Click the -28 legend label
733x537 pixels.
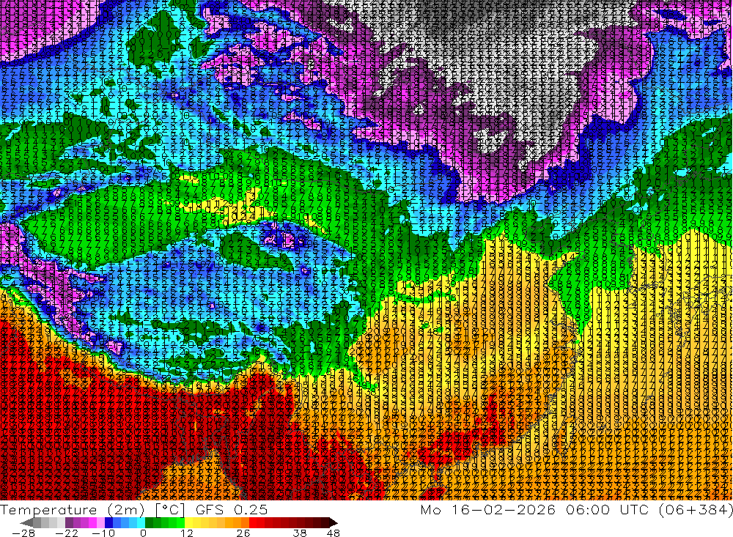[x=23, y=533]
